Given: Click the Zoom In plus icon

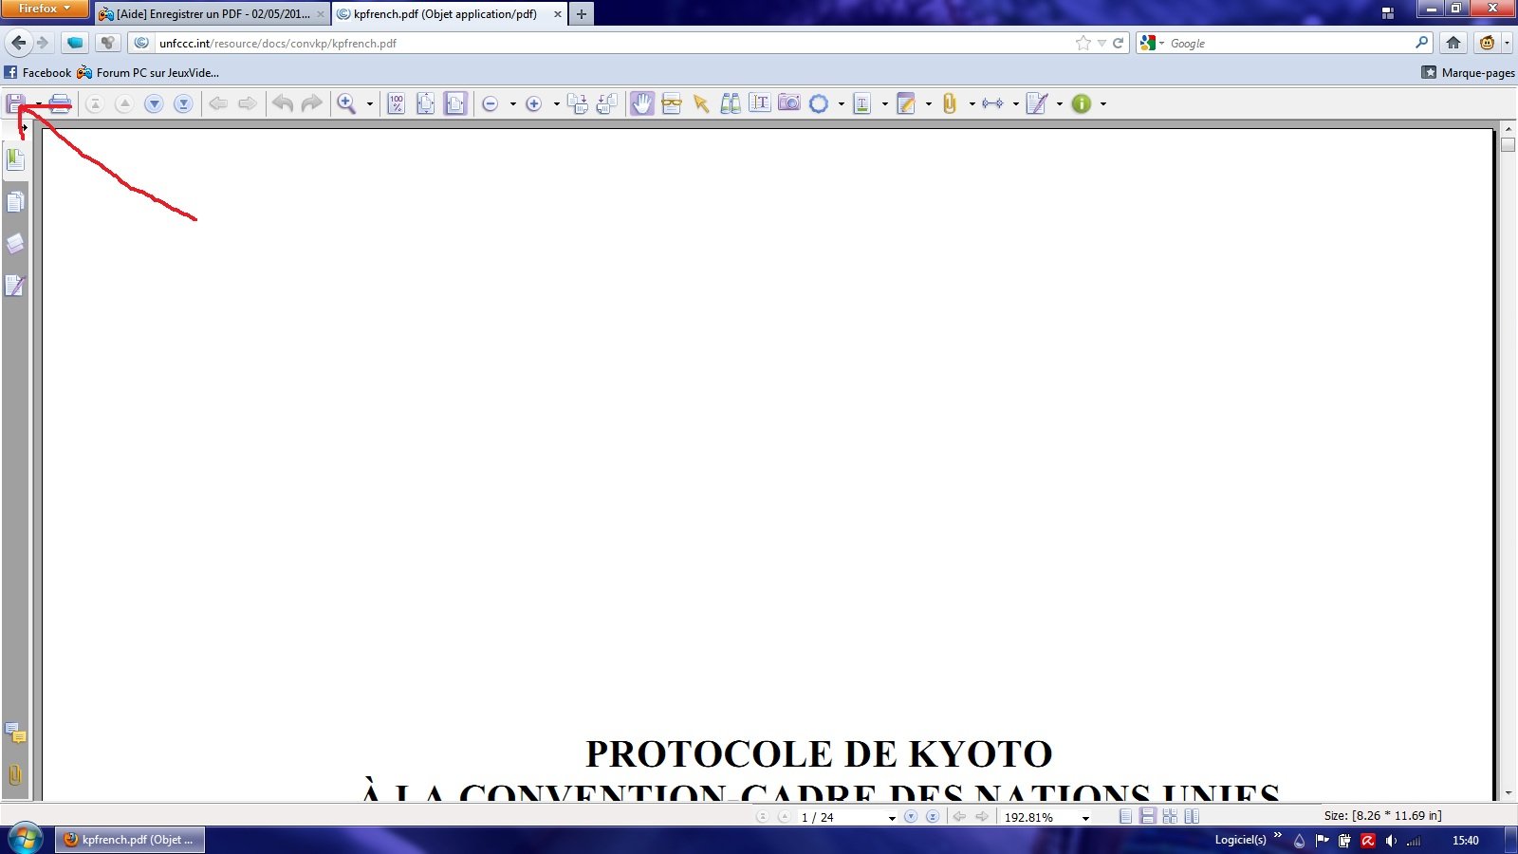Looking at the screenshot, I should click(534, 103).
